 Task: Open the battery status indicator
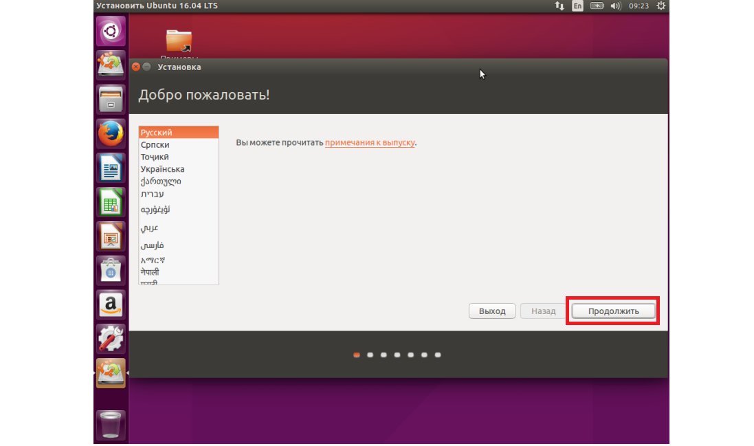point(597,5)
